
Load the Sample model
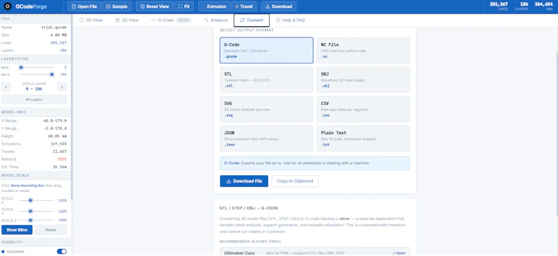click(x=116, y=6)
